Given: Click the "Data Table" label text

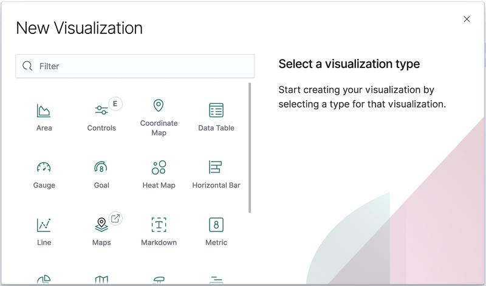Looking at the screenshot, I should 216,128.
